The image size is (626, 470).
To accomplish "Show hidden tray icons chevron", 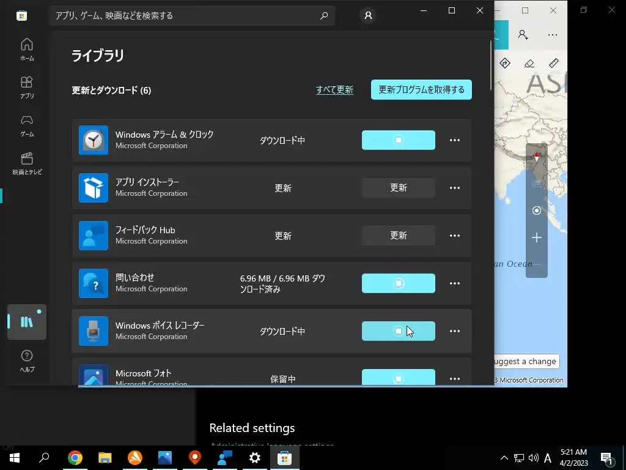I will [x=504, y=458].
